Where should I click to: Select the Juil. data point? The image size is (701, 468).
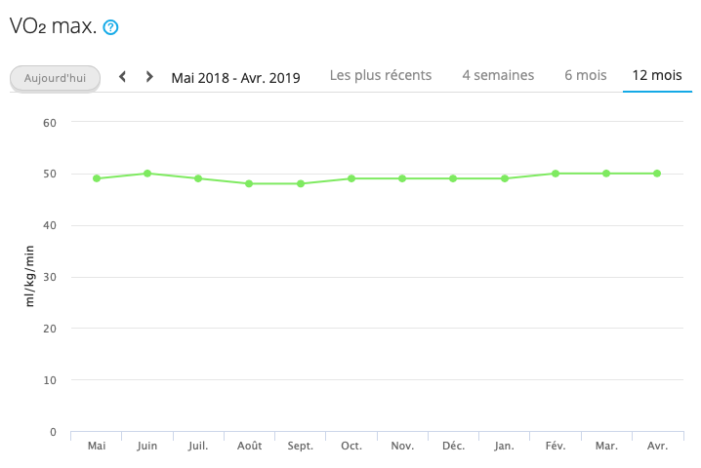click(198, 178)
